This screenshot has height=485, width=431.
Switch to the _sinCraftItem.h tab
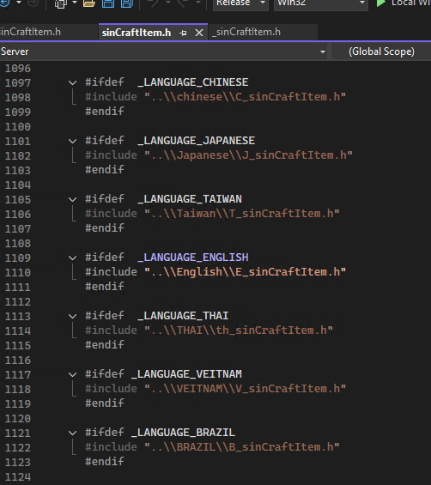(246, 32)
